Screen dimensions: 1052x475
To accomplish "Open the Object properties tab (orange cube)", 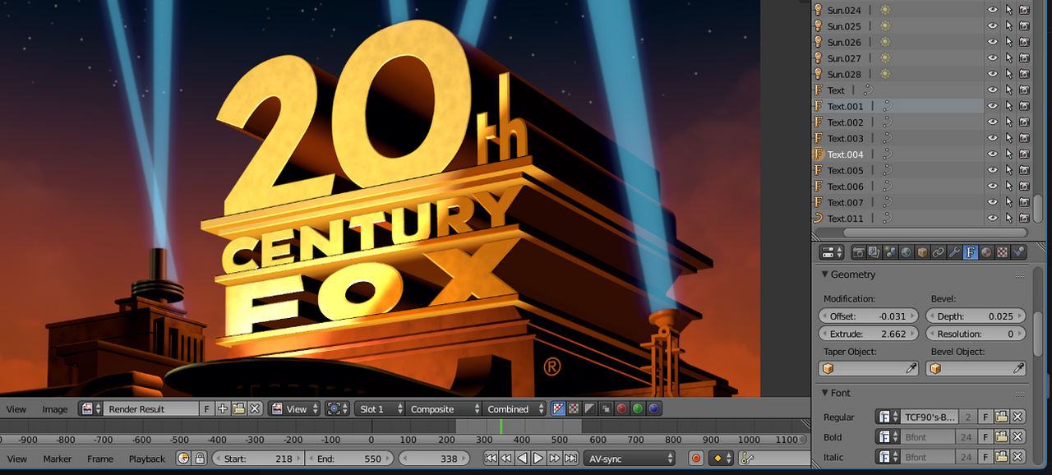I will coord(922,252).
